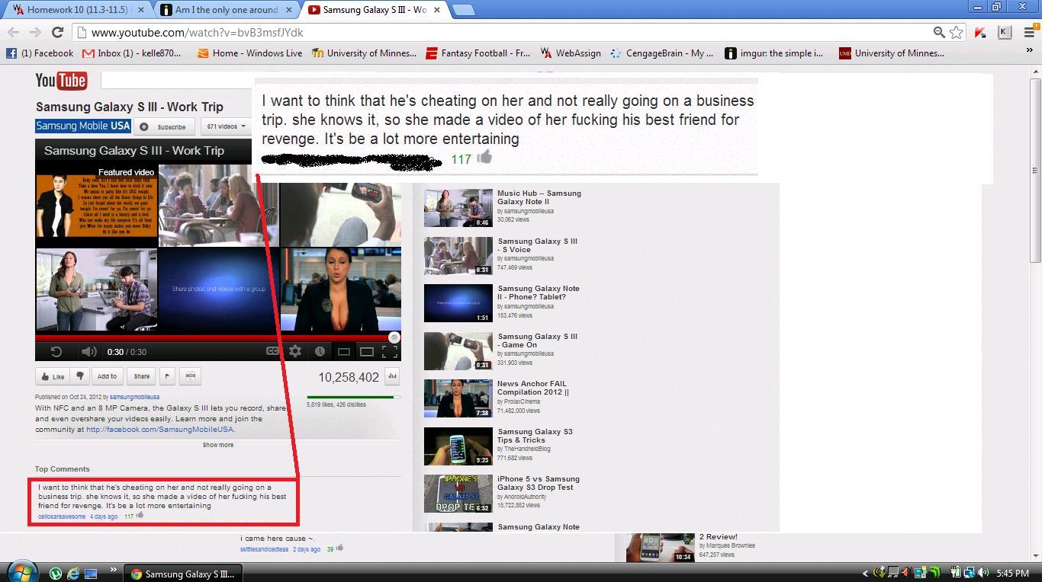Select the Samsung Galaxy S III tab

375,9
